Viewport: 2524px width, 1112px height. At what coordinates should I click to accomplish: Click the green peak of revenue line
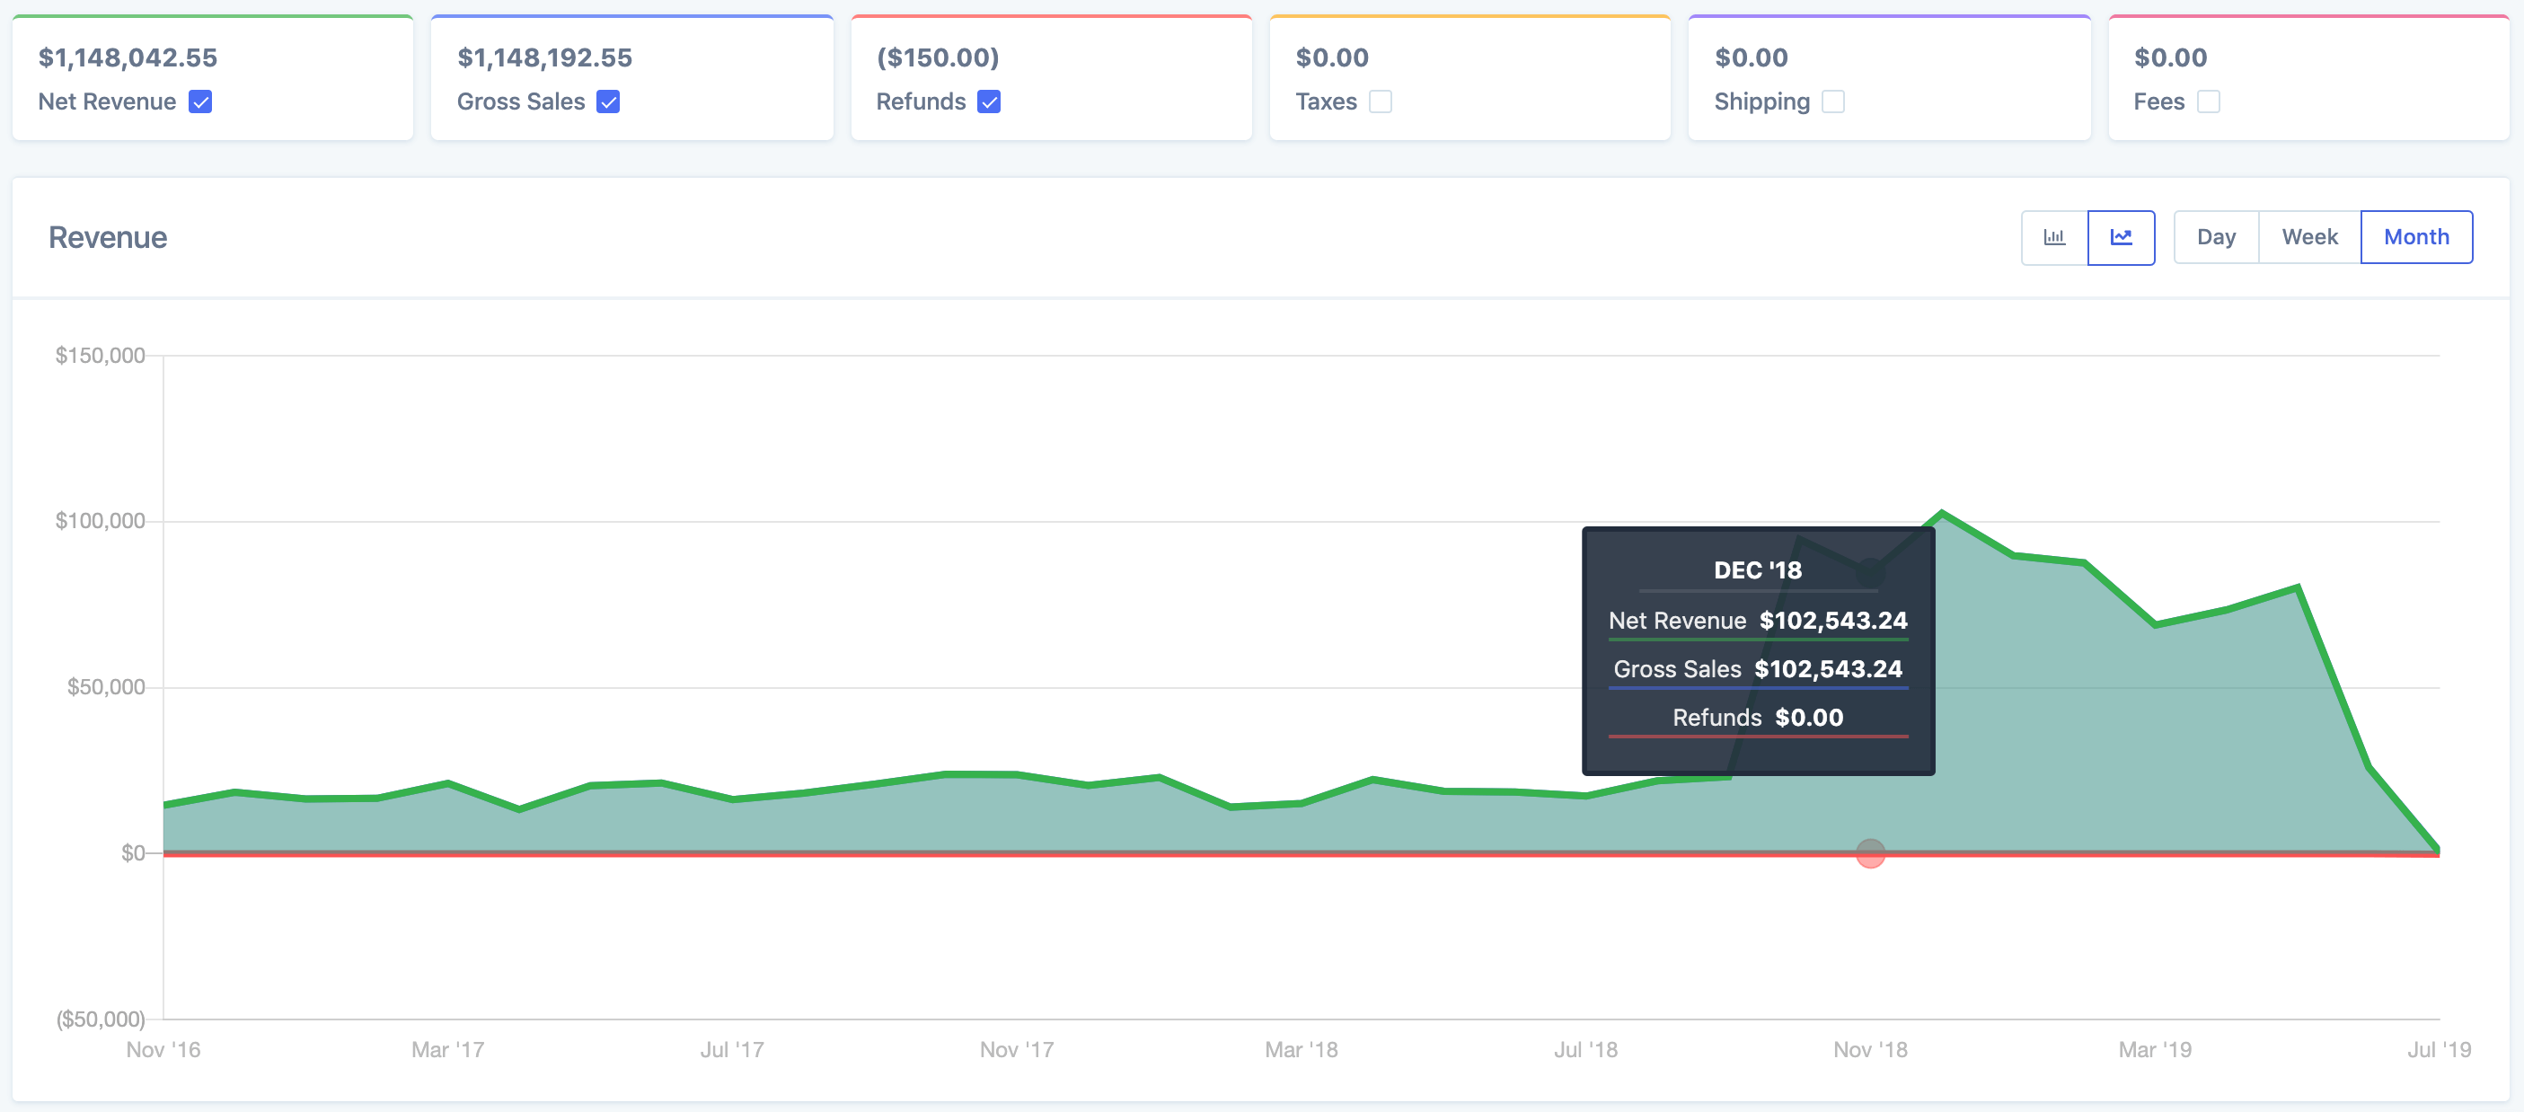coord(1941,514)
